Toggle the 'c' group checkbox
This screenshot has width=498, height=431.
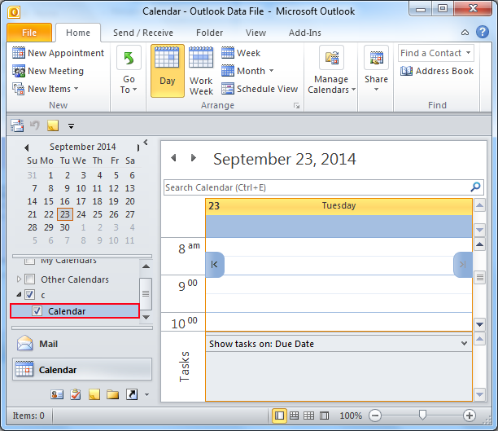30,295
